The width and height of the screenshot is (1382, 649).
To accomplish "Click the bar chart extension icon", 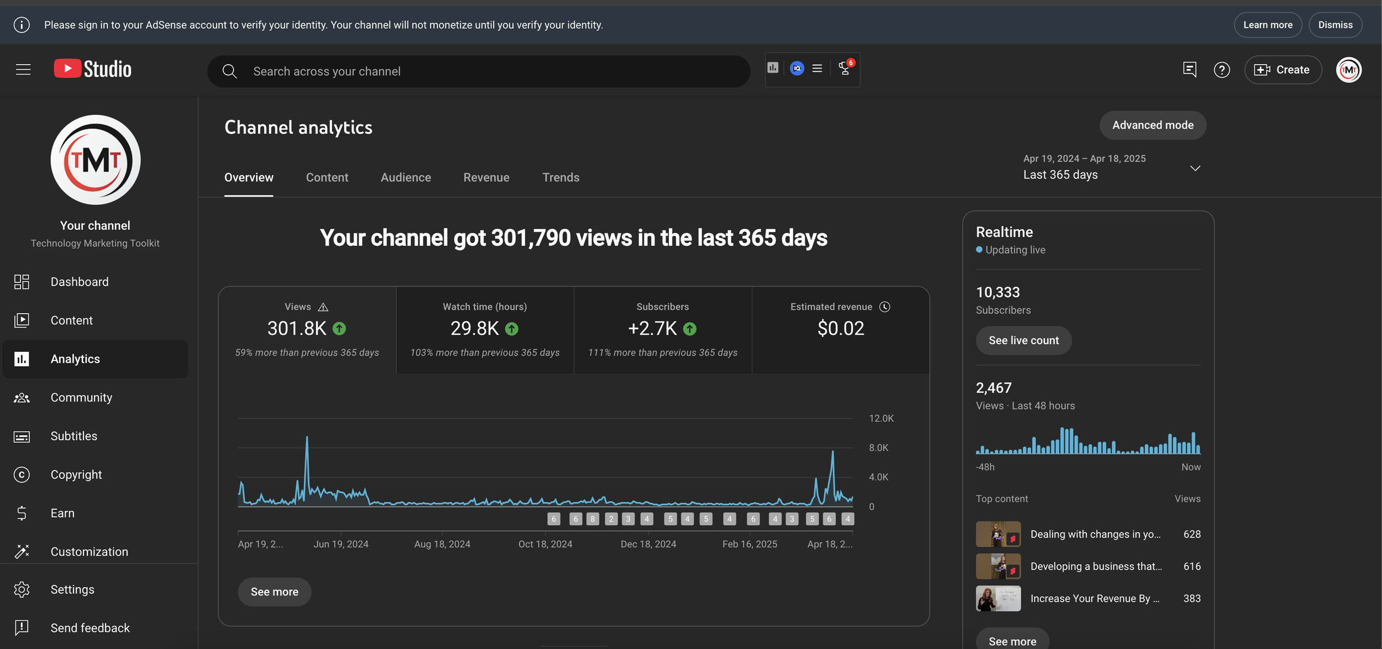I will [x=773, y=68].
